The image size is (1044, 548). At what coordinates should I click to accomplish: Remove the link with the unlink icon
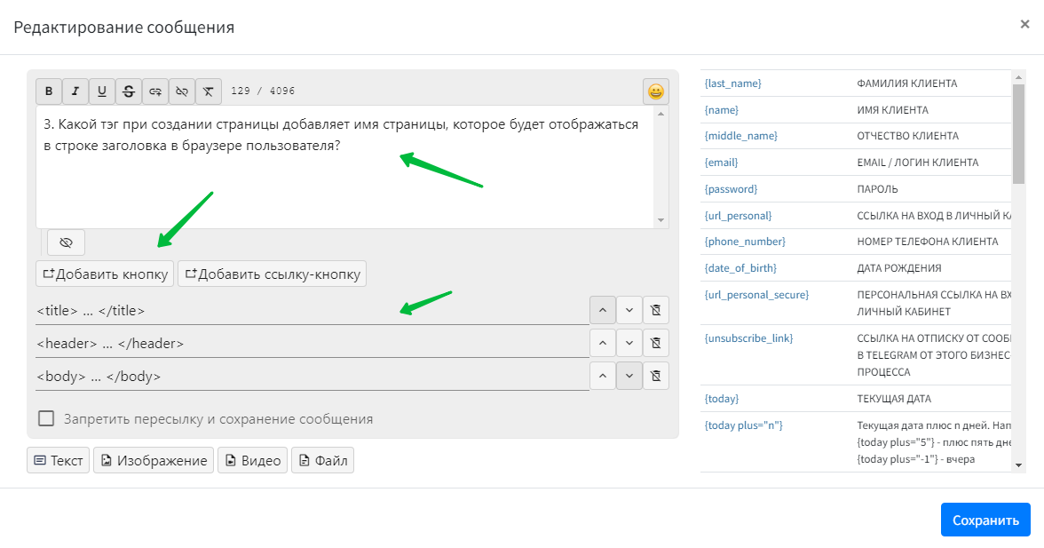click(182, 91)
